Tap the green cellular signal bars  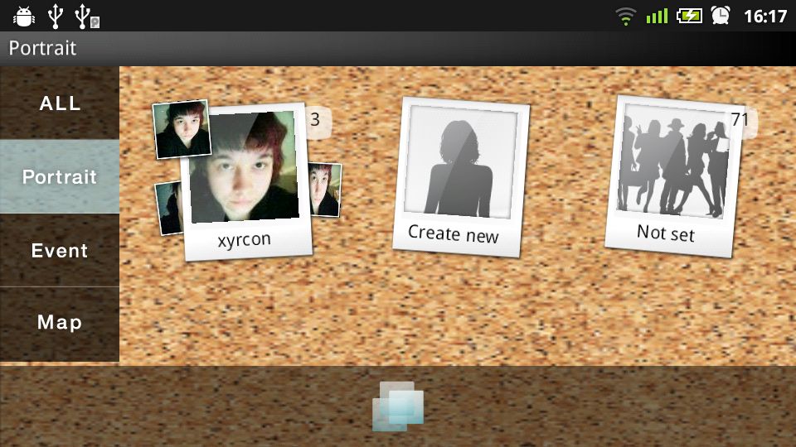tap(657, 17)
